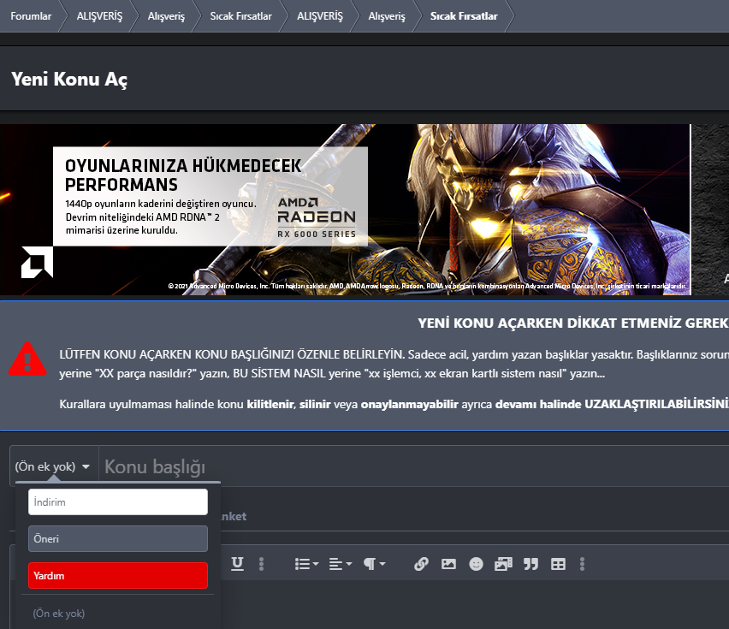Open the first ALIŞVERİŞ breadcrumb after Forumlar

pos(99,16)
